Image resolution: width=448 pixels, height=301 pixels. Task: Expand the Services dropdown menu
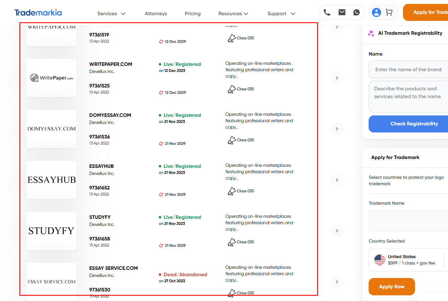click(x=111, y=13)
